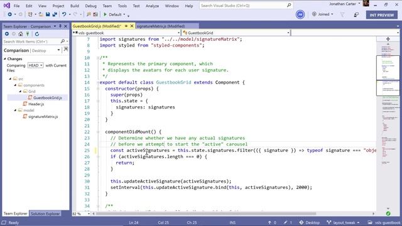
Task: Refresh Team Explorer
Action: coord(37,34)
